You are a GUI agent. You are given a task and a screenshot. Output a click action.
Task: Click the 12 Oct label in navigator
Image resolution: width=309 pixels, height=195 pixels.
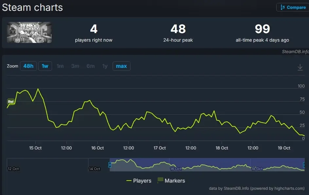pos(13,169)
